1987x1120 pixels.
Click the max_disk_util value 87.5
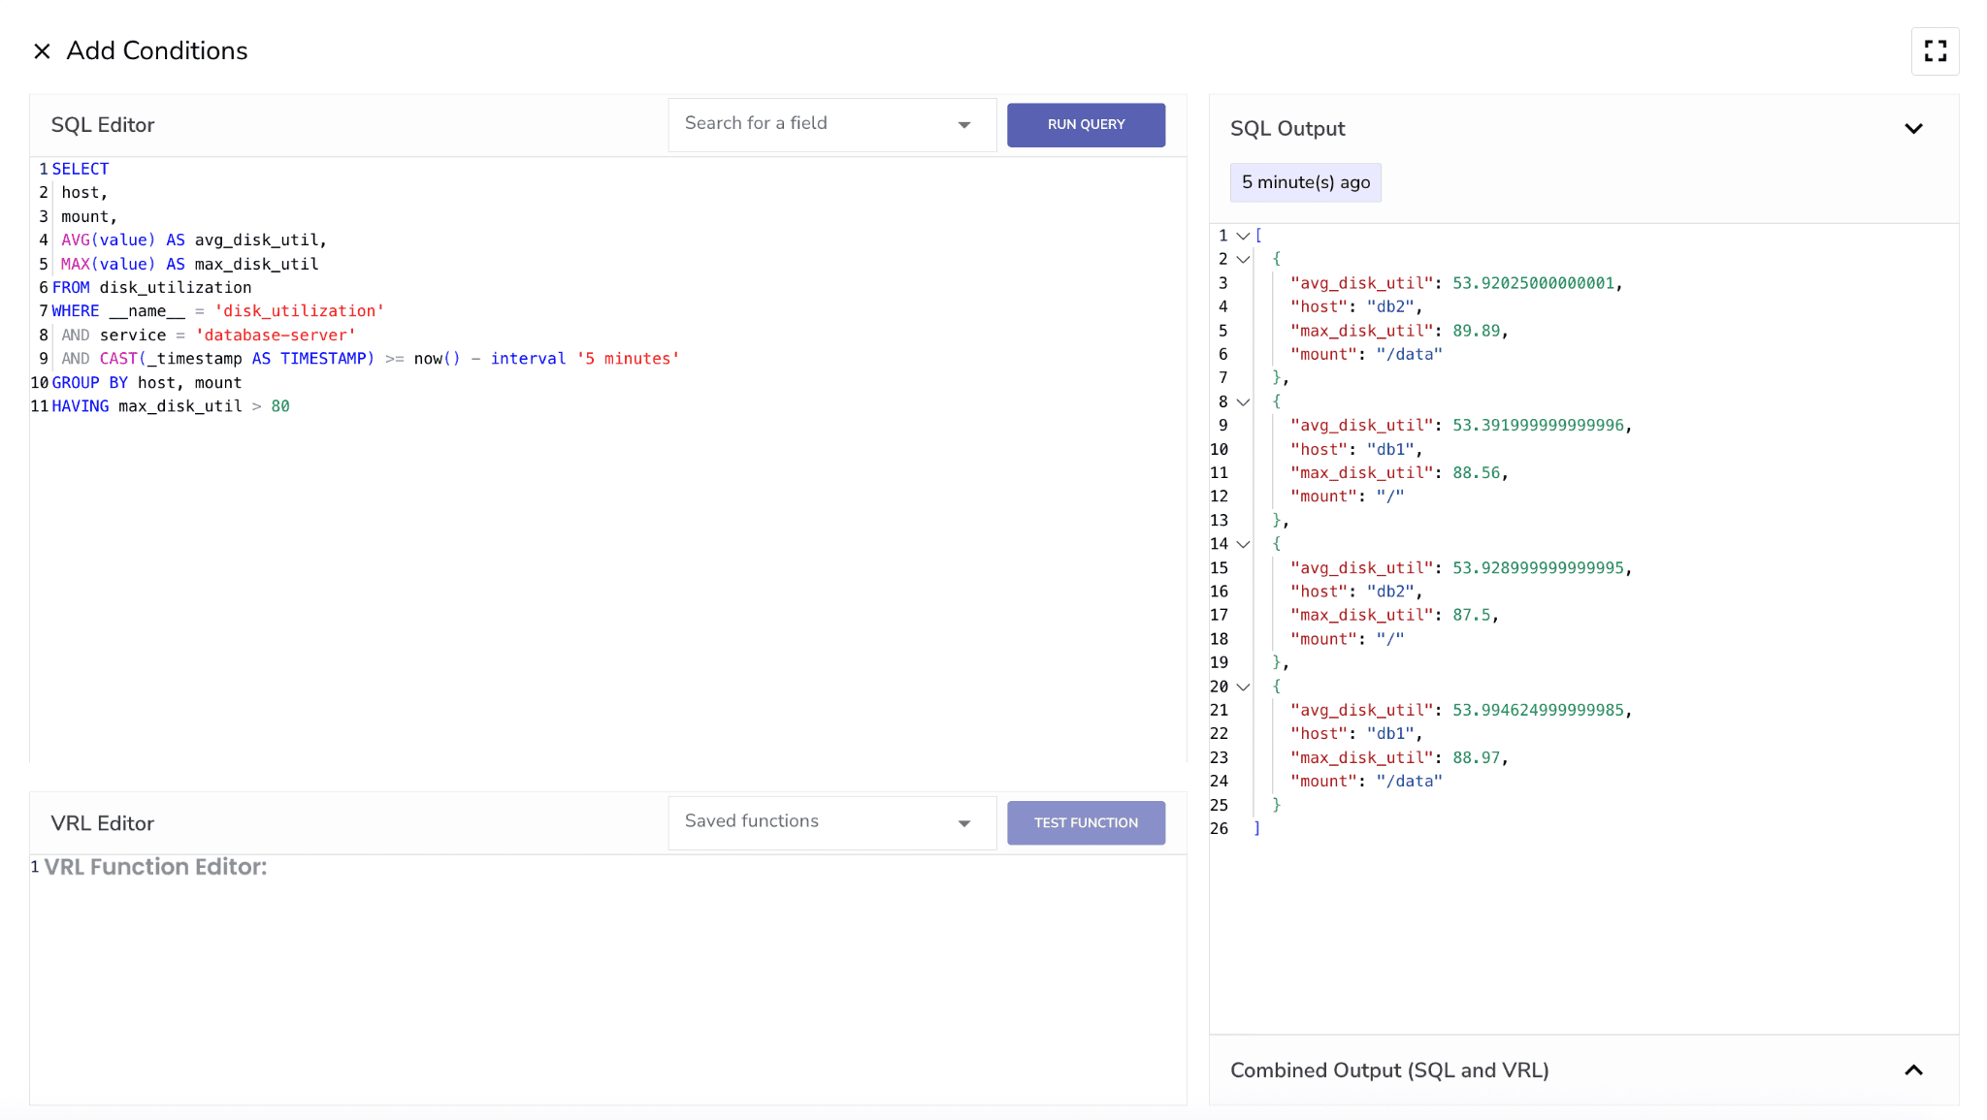(x=1471, y=616)
